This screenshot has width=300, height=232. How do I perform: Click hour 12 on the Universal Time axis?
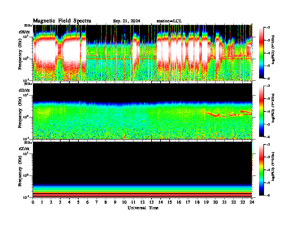click(142, 202)
